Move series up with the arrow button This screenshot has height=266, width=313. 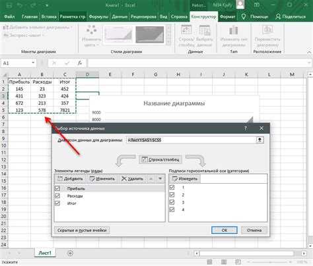(x=151, y=179)
